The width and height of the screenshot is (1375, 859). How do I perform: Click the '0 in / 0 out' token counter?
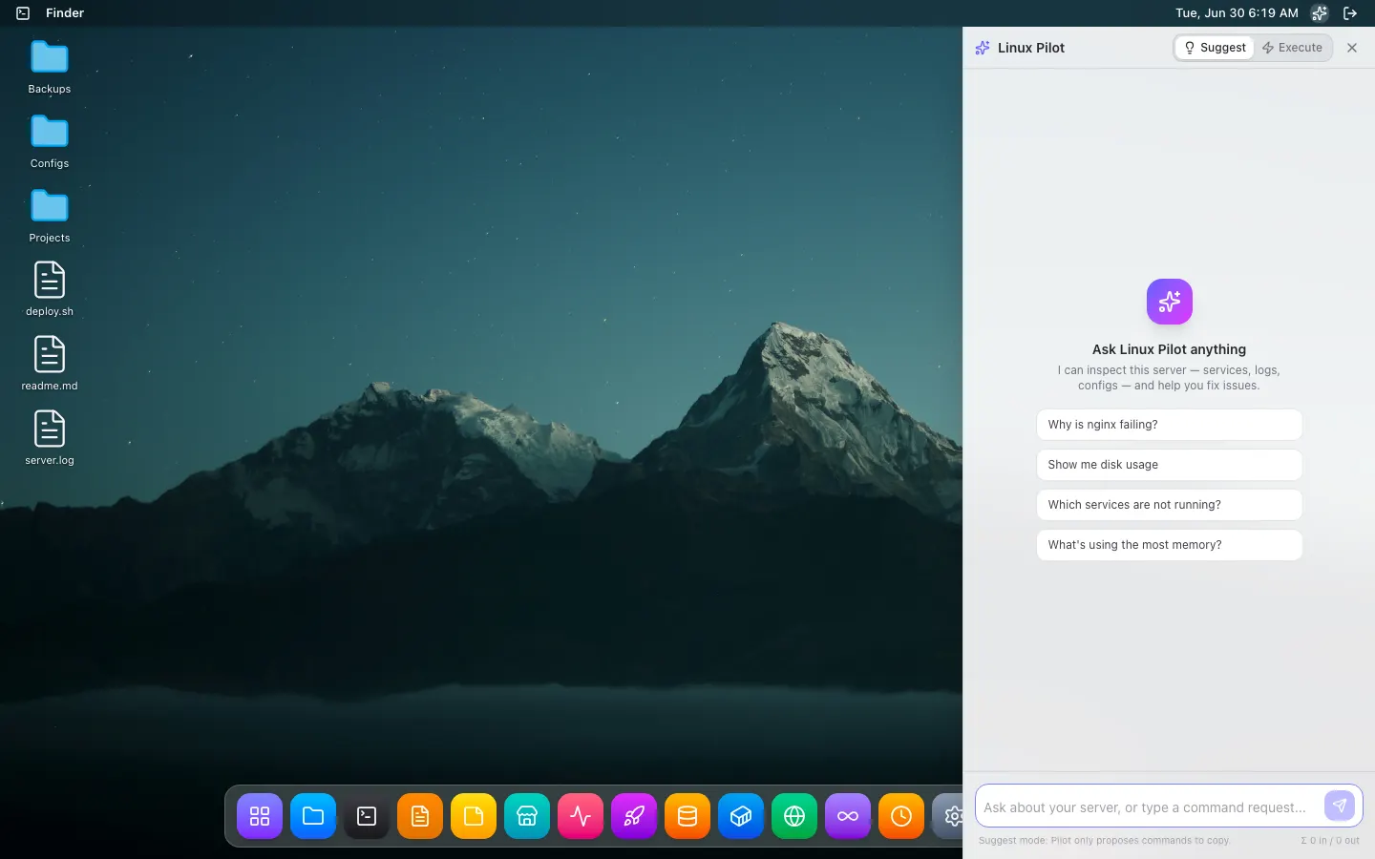(1330, 841)
